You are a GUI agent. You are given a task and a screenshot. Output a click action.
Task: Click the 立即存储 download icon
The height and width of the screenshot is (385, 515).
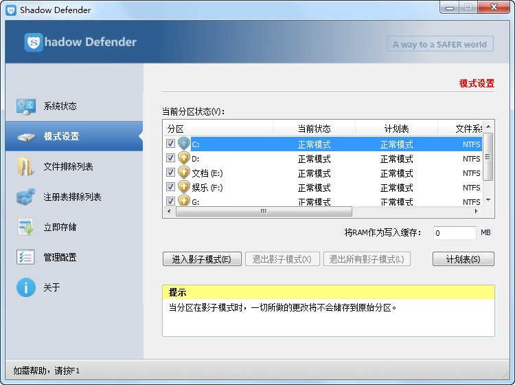(x=25, y=227)
